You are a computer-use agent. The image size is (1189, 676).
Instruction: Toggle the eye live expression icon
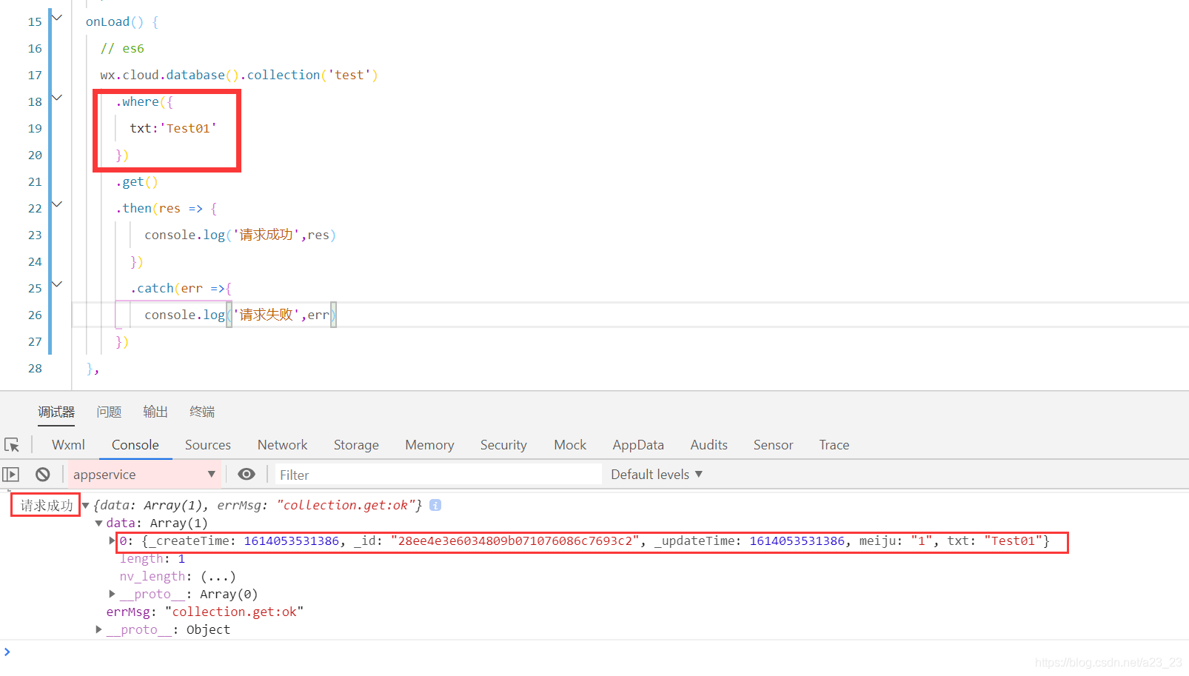[x=247, y=475]
